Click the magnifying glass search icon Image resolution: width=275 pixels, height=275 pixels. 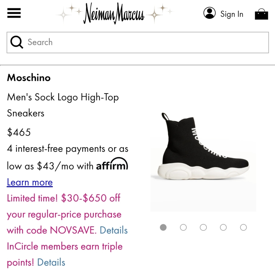pyautogui.click(x=16, y=42)
